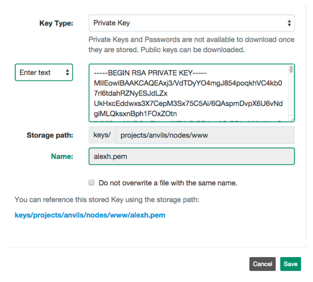Image resolution: width=313 pixels, height=282 pixels.
Task: Focus the Name field containing alexh.pem
Action: pos(191,157)
